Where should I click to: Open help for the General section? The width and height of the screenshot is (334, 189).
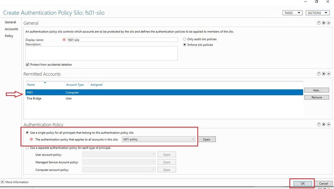[319, 23]
